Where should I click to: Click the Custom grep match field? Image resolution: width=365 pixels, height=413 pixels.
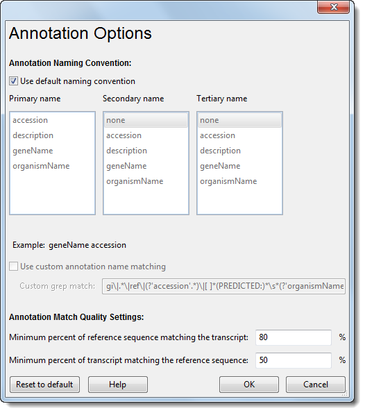(223, 286)
